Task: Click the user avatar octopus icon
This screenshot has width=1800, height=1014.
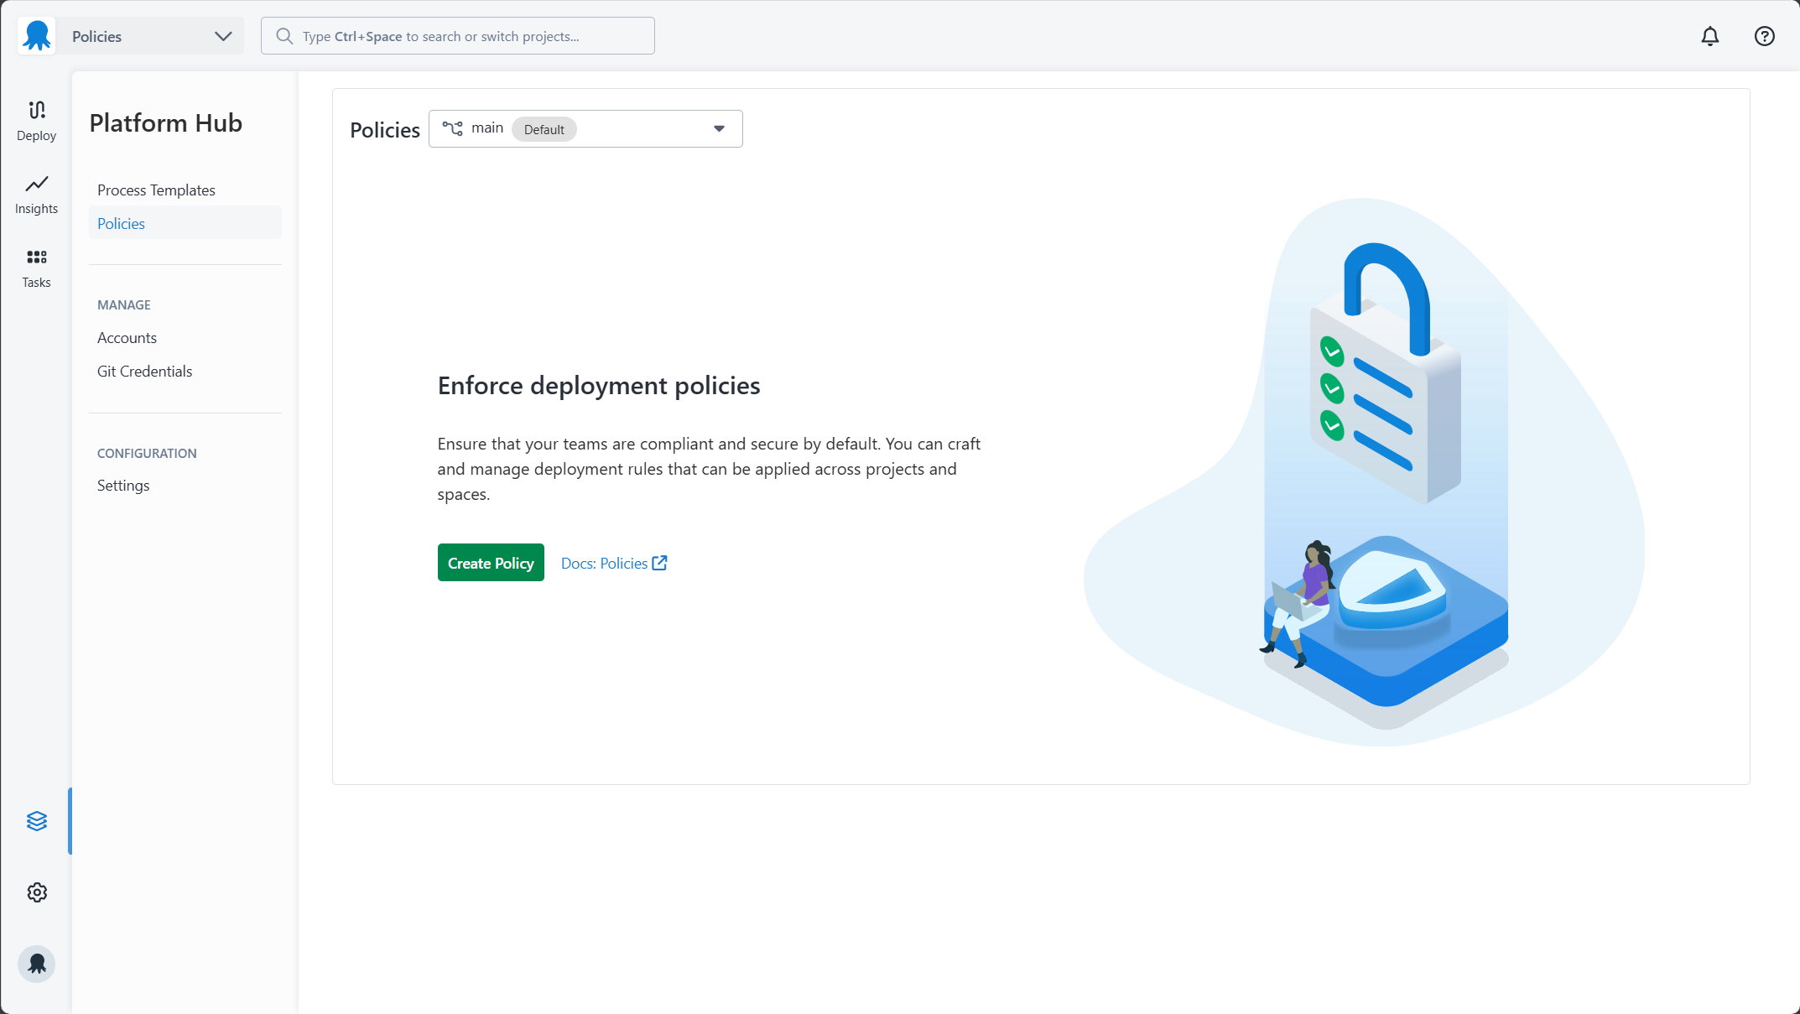Action: 36,963
